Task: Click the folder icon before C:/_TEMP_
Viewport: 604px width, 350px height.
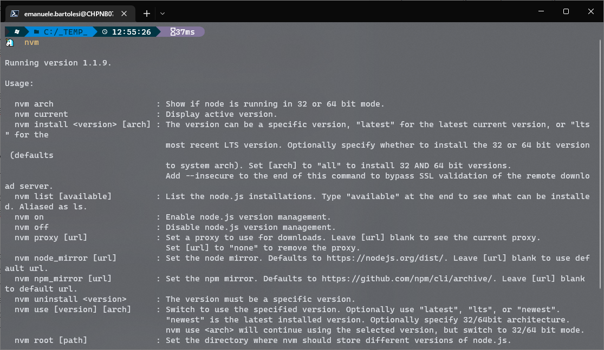Action: (36, 32)
